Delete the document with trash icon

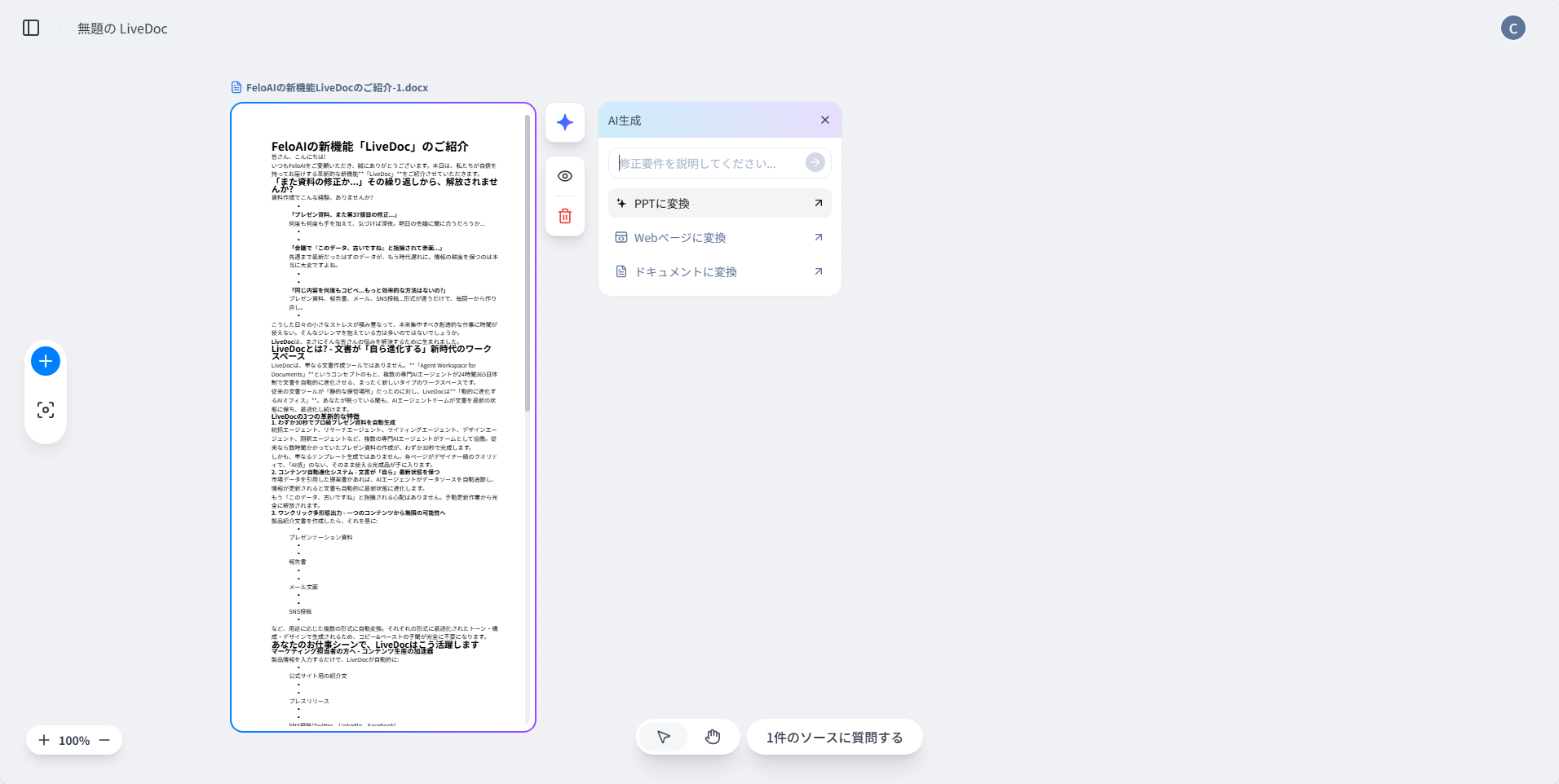565,216
